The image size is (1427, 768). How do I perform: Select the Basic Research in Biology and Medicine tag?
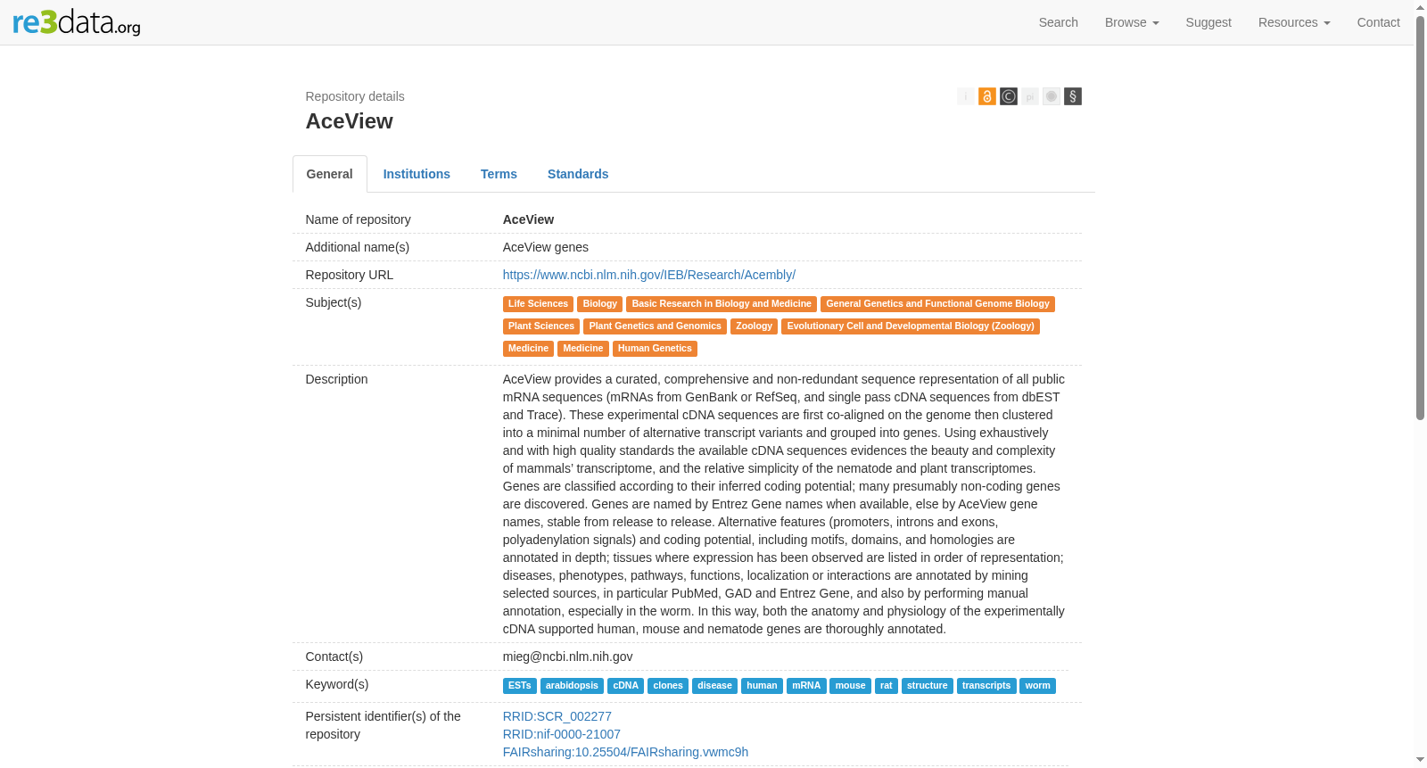pos(722,304)
